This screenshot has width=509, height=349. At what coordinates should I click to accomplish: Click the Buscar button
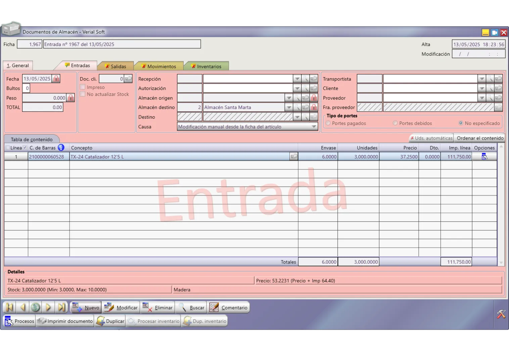[x=191, y=307]
